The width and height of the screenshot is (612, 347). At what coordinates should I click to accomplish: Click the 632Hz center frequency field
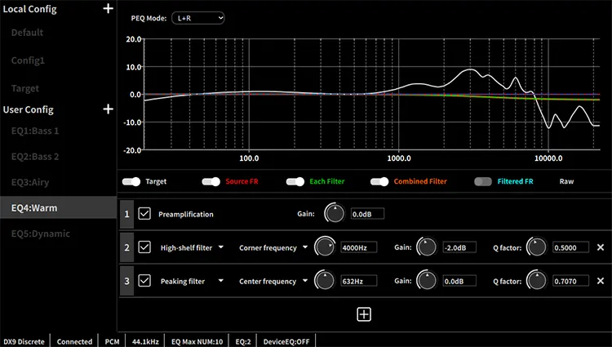(359, 281)
